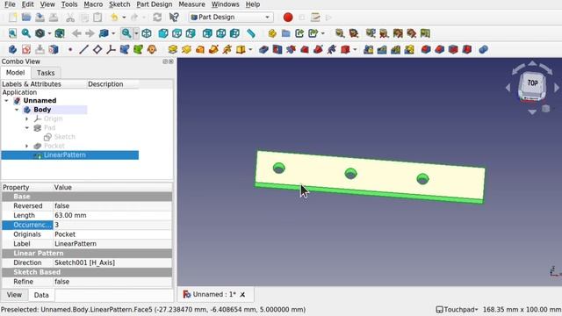Click the Mirrored pattern icon
Image resolution: width=562 pixels, height=316 pixels.
tap(369, 49)
